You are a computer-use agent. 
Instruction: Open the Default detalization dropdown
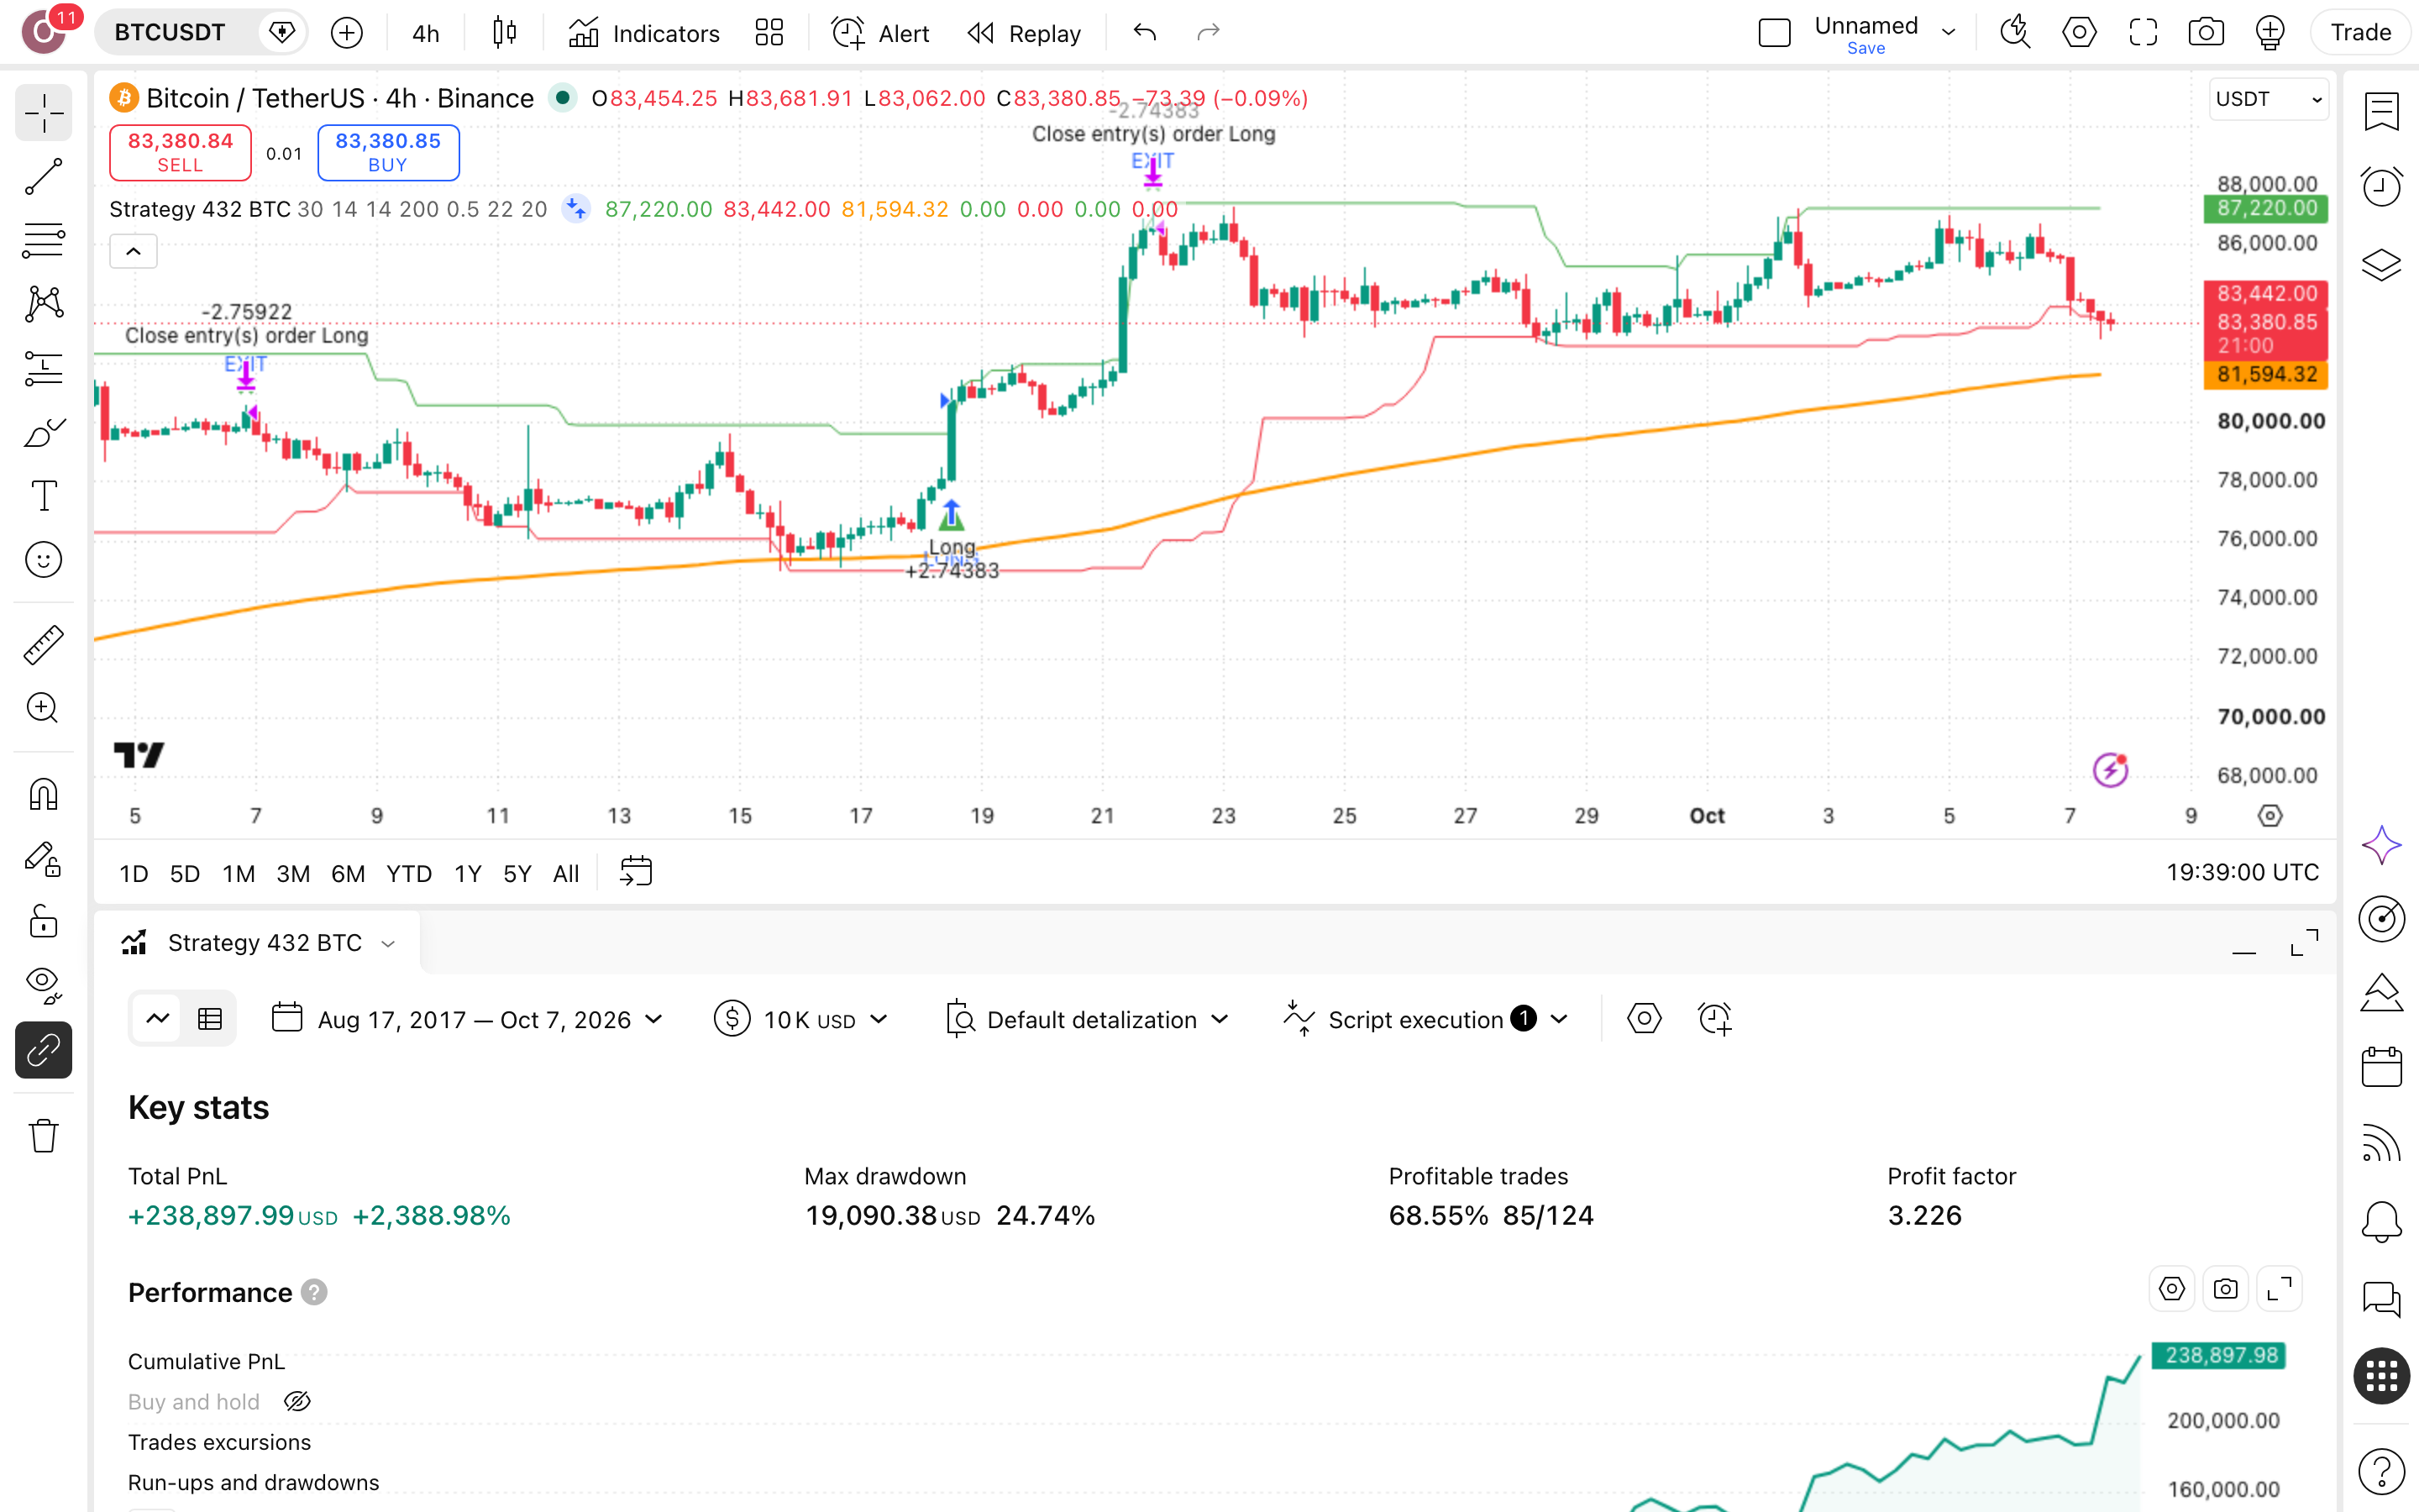(x=1088, y=1019)
